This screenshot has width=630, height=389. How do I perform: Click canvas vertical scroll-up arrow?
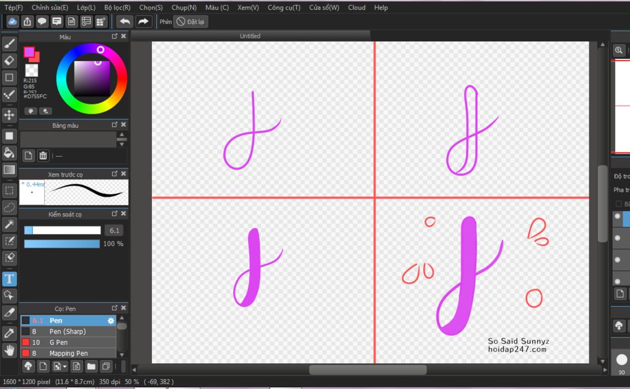point(602,45)
